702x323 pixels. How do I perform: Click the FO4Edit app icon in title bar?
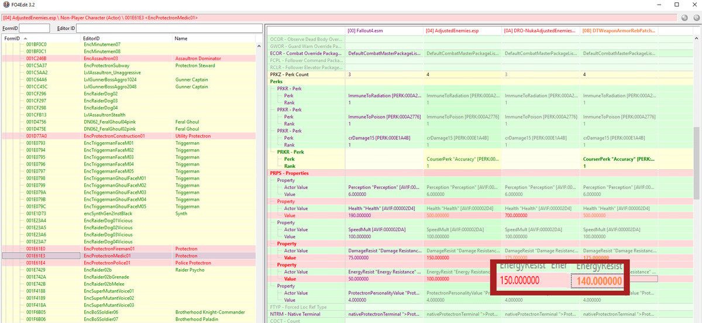pyautogui.click(x=5, y=5)
